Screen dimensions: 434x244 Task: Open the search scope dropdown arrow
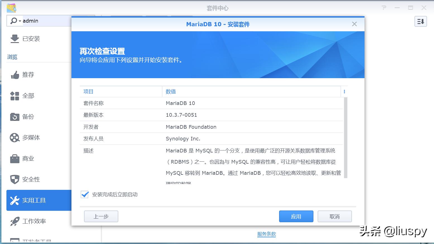(20, 21)
